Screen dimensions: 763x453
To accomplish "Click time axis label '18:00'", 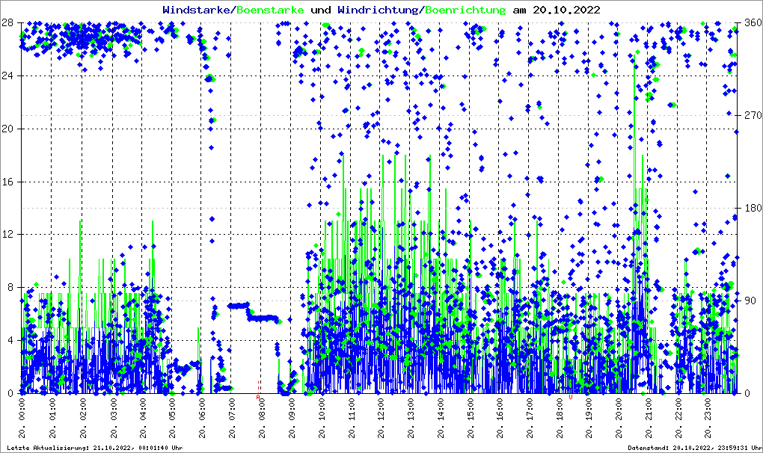I will coord(560,410).
